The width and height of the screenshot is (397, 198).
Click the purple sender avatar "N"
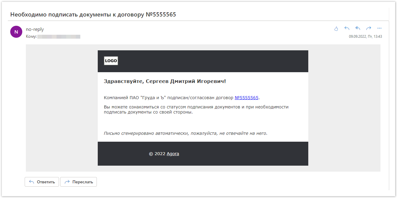[x=16, y=32]
